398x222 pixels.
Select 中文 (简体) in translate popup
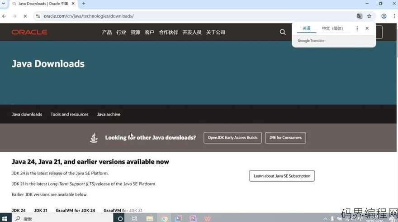[332, 28]
